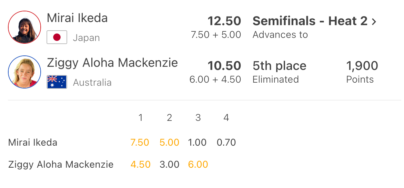Image resolution: width=404 pixels, height=188 pixels.
Task: Click Ziggy's total score 10.50
Action: 224,66
